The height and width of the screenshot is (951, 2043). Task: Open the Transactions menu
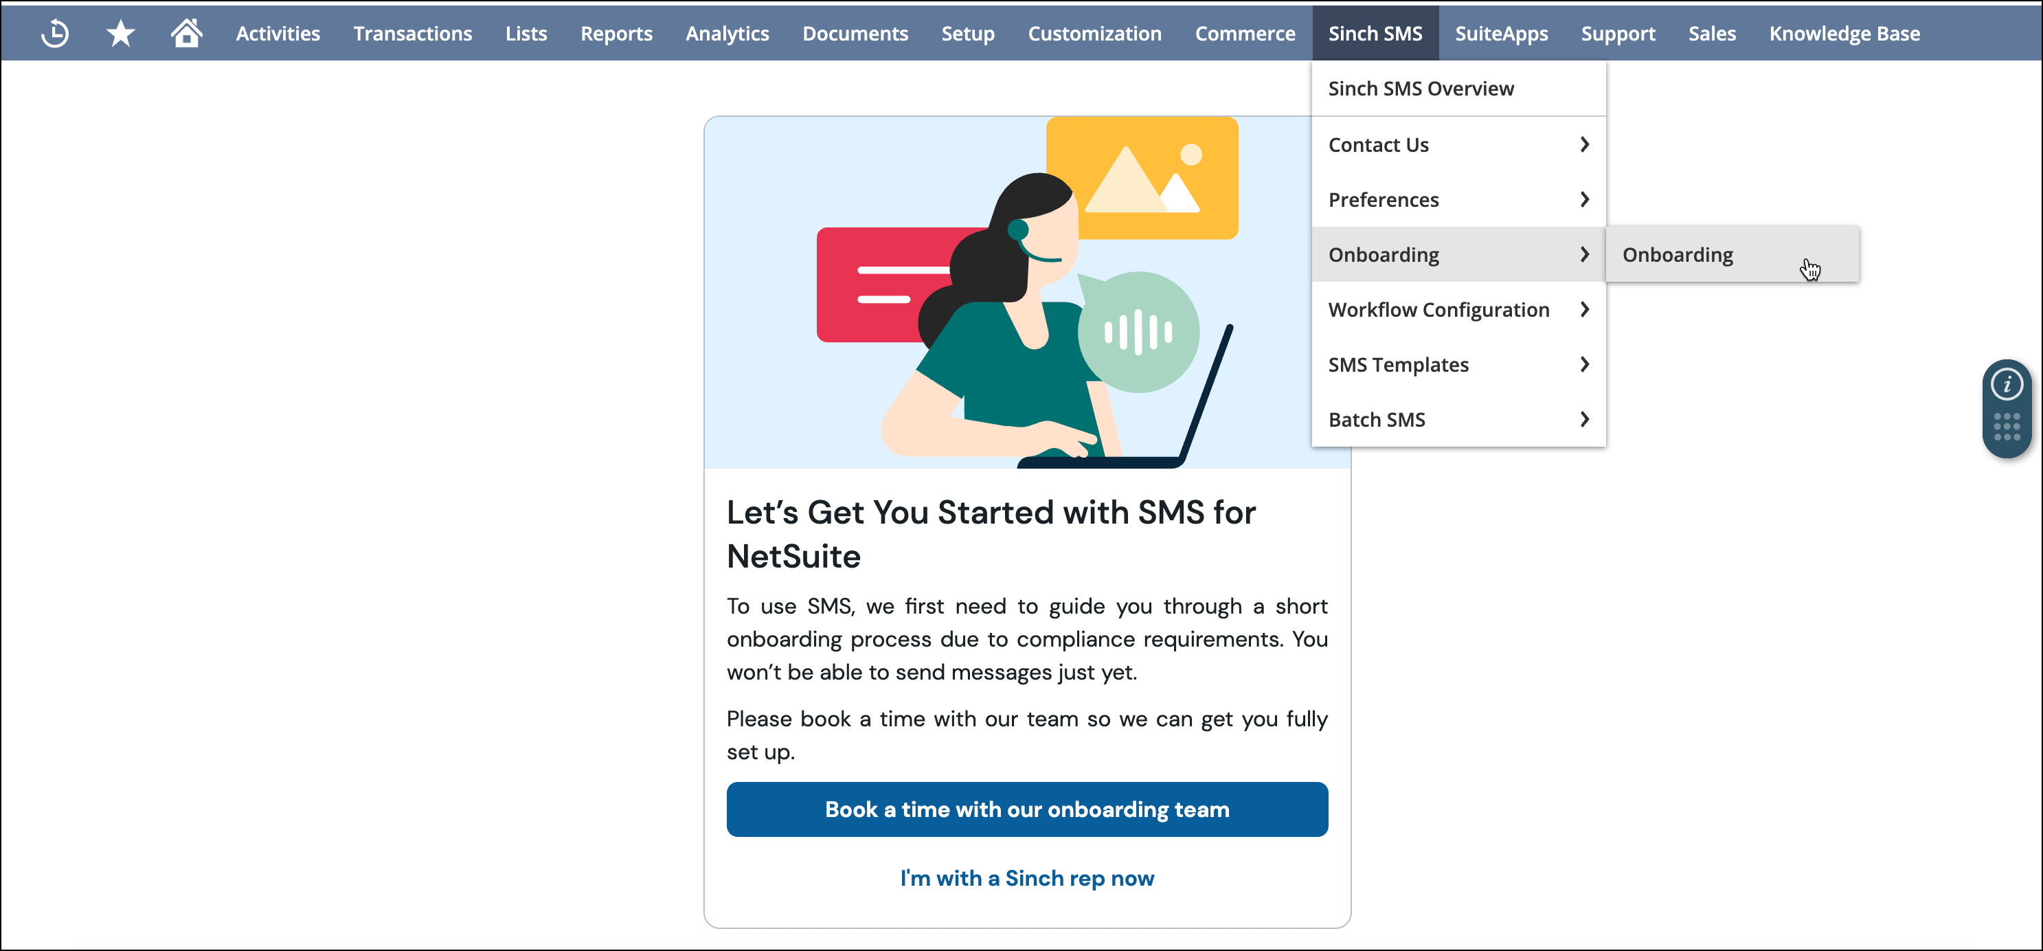[411, 32]
